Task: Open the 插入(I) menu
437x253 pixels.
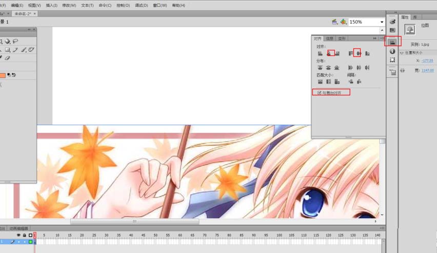Action: (x=52, y=5)
